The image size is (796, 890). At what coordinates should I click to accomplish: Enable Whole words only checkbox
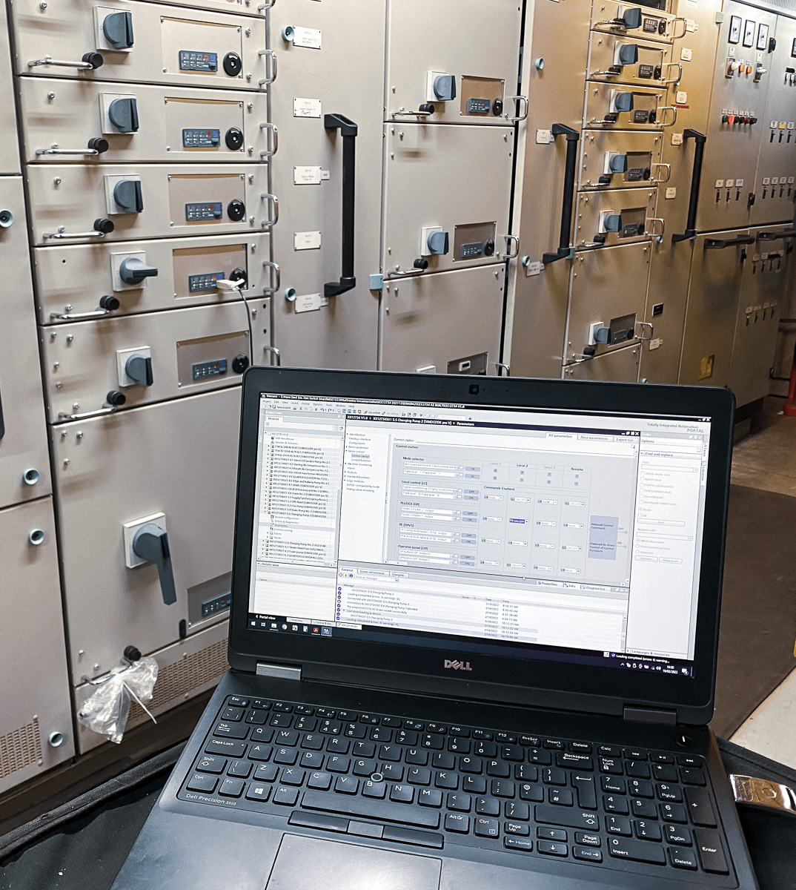643,473
